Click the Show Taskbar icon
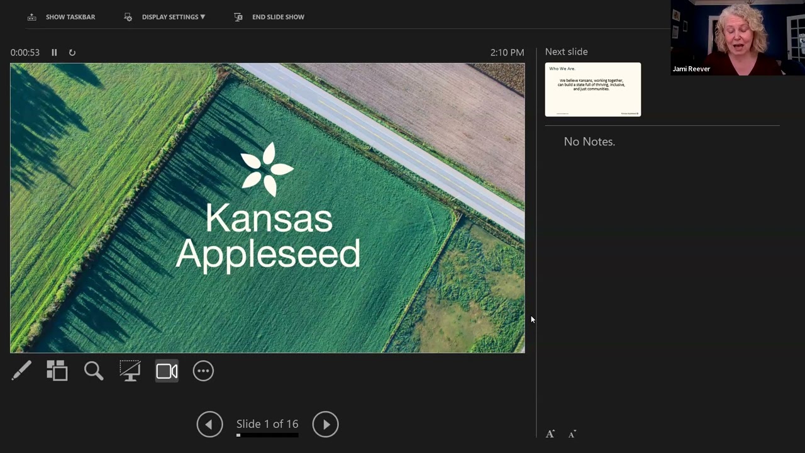The height and width of the screenshot is (453, 805). pyautogui.click(x=32, y=17)
